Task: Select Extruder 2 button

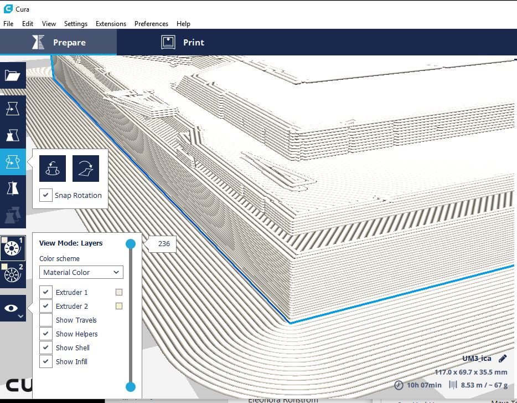Action: [13, 274]
